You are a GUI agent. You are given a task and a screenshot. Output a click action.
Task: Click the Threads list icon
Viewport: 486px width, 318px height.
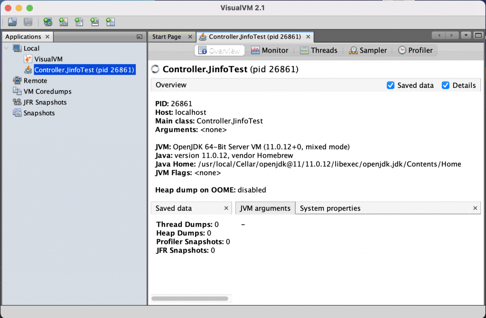[x=304, y=50]
